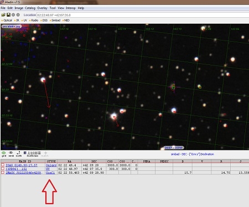Screen dimensions: 249x207
Task: Check the box for Galaxy row
Action: coord(3,165)
